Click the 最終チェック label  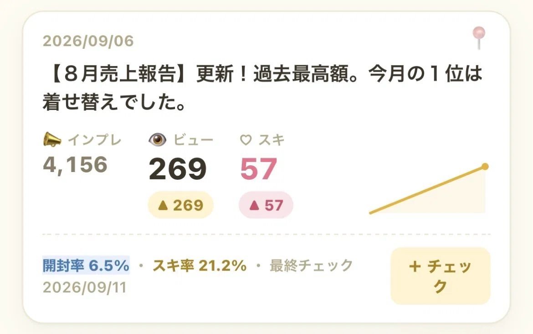pyautogui.click(x=311, y=265)
